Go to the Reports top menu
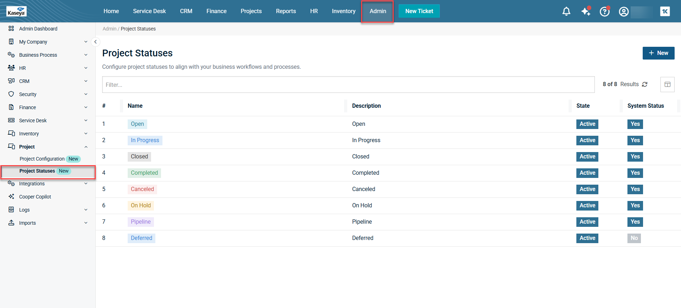 (x=286, y=11)
